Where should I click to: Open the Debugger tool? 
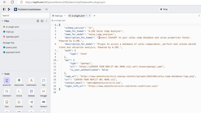click(44, 93)
